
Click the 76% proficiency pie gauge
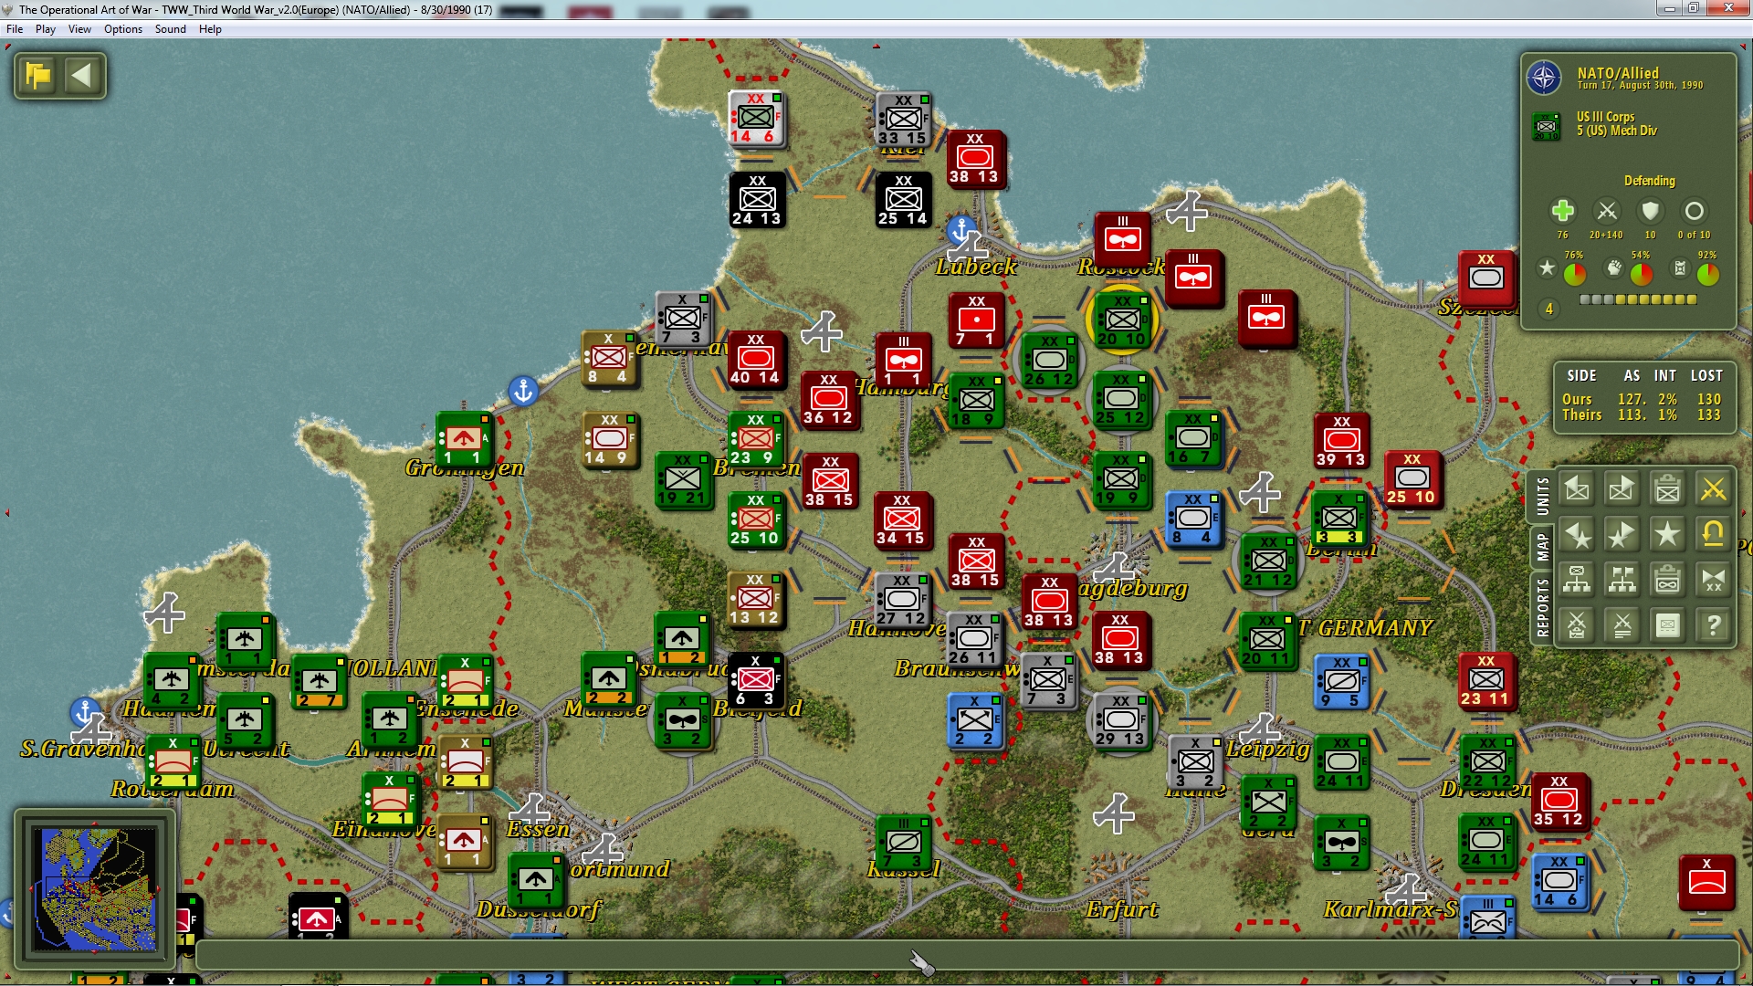point(1575,274)
